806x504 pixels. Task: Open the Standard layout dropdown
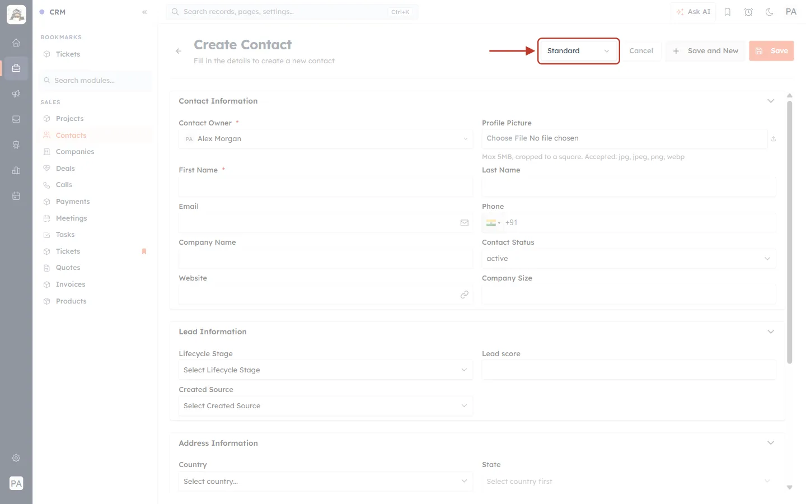click(x=579, y=51)
